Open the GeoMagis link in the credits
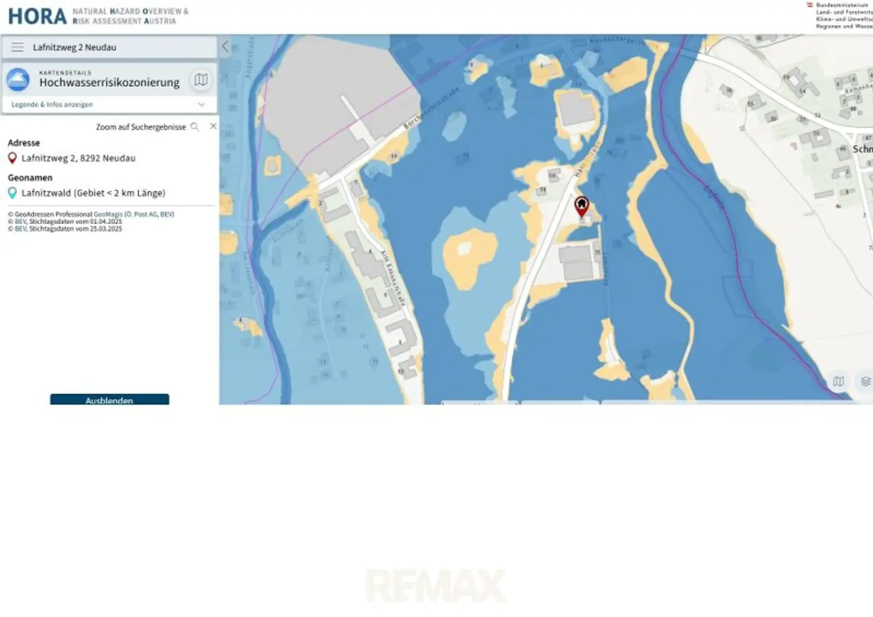Image resolution: width=873 pixels, height=617 pixels. (x=107, y=215)
